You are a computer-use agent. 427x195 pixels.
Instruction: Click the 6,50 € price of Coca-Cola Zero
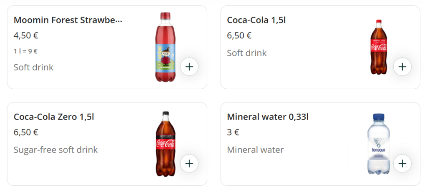click(26, 132)
